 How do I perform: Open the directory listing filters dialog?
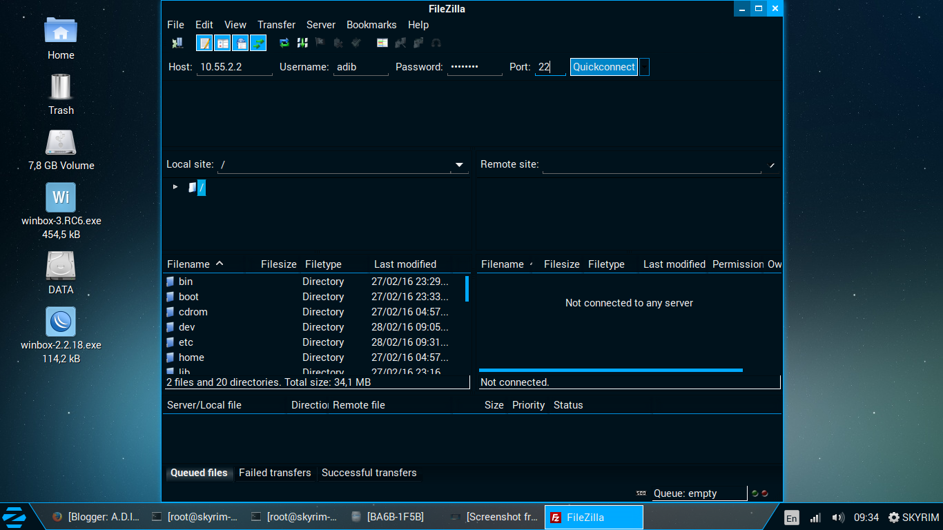pyautogui.click(x=382, y=43)
